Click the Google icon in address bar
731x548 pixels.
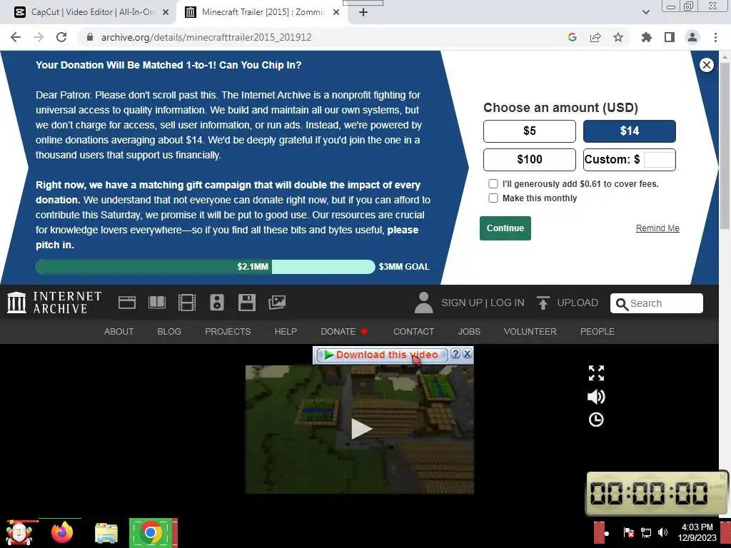pos(573,37)
